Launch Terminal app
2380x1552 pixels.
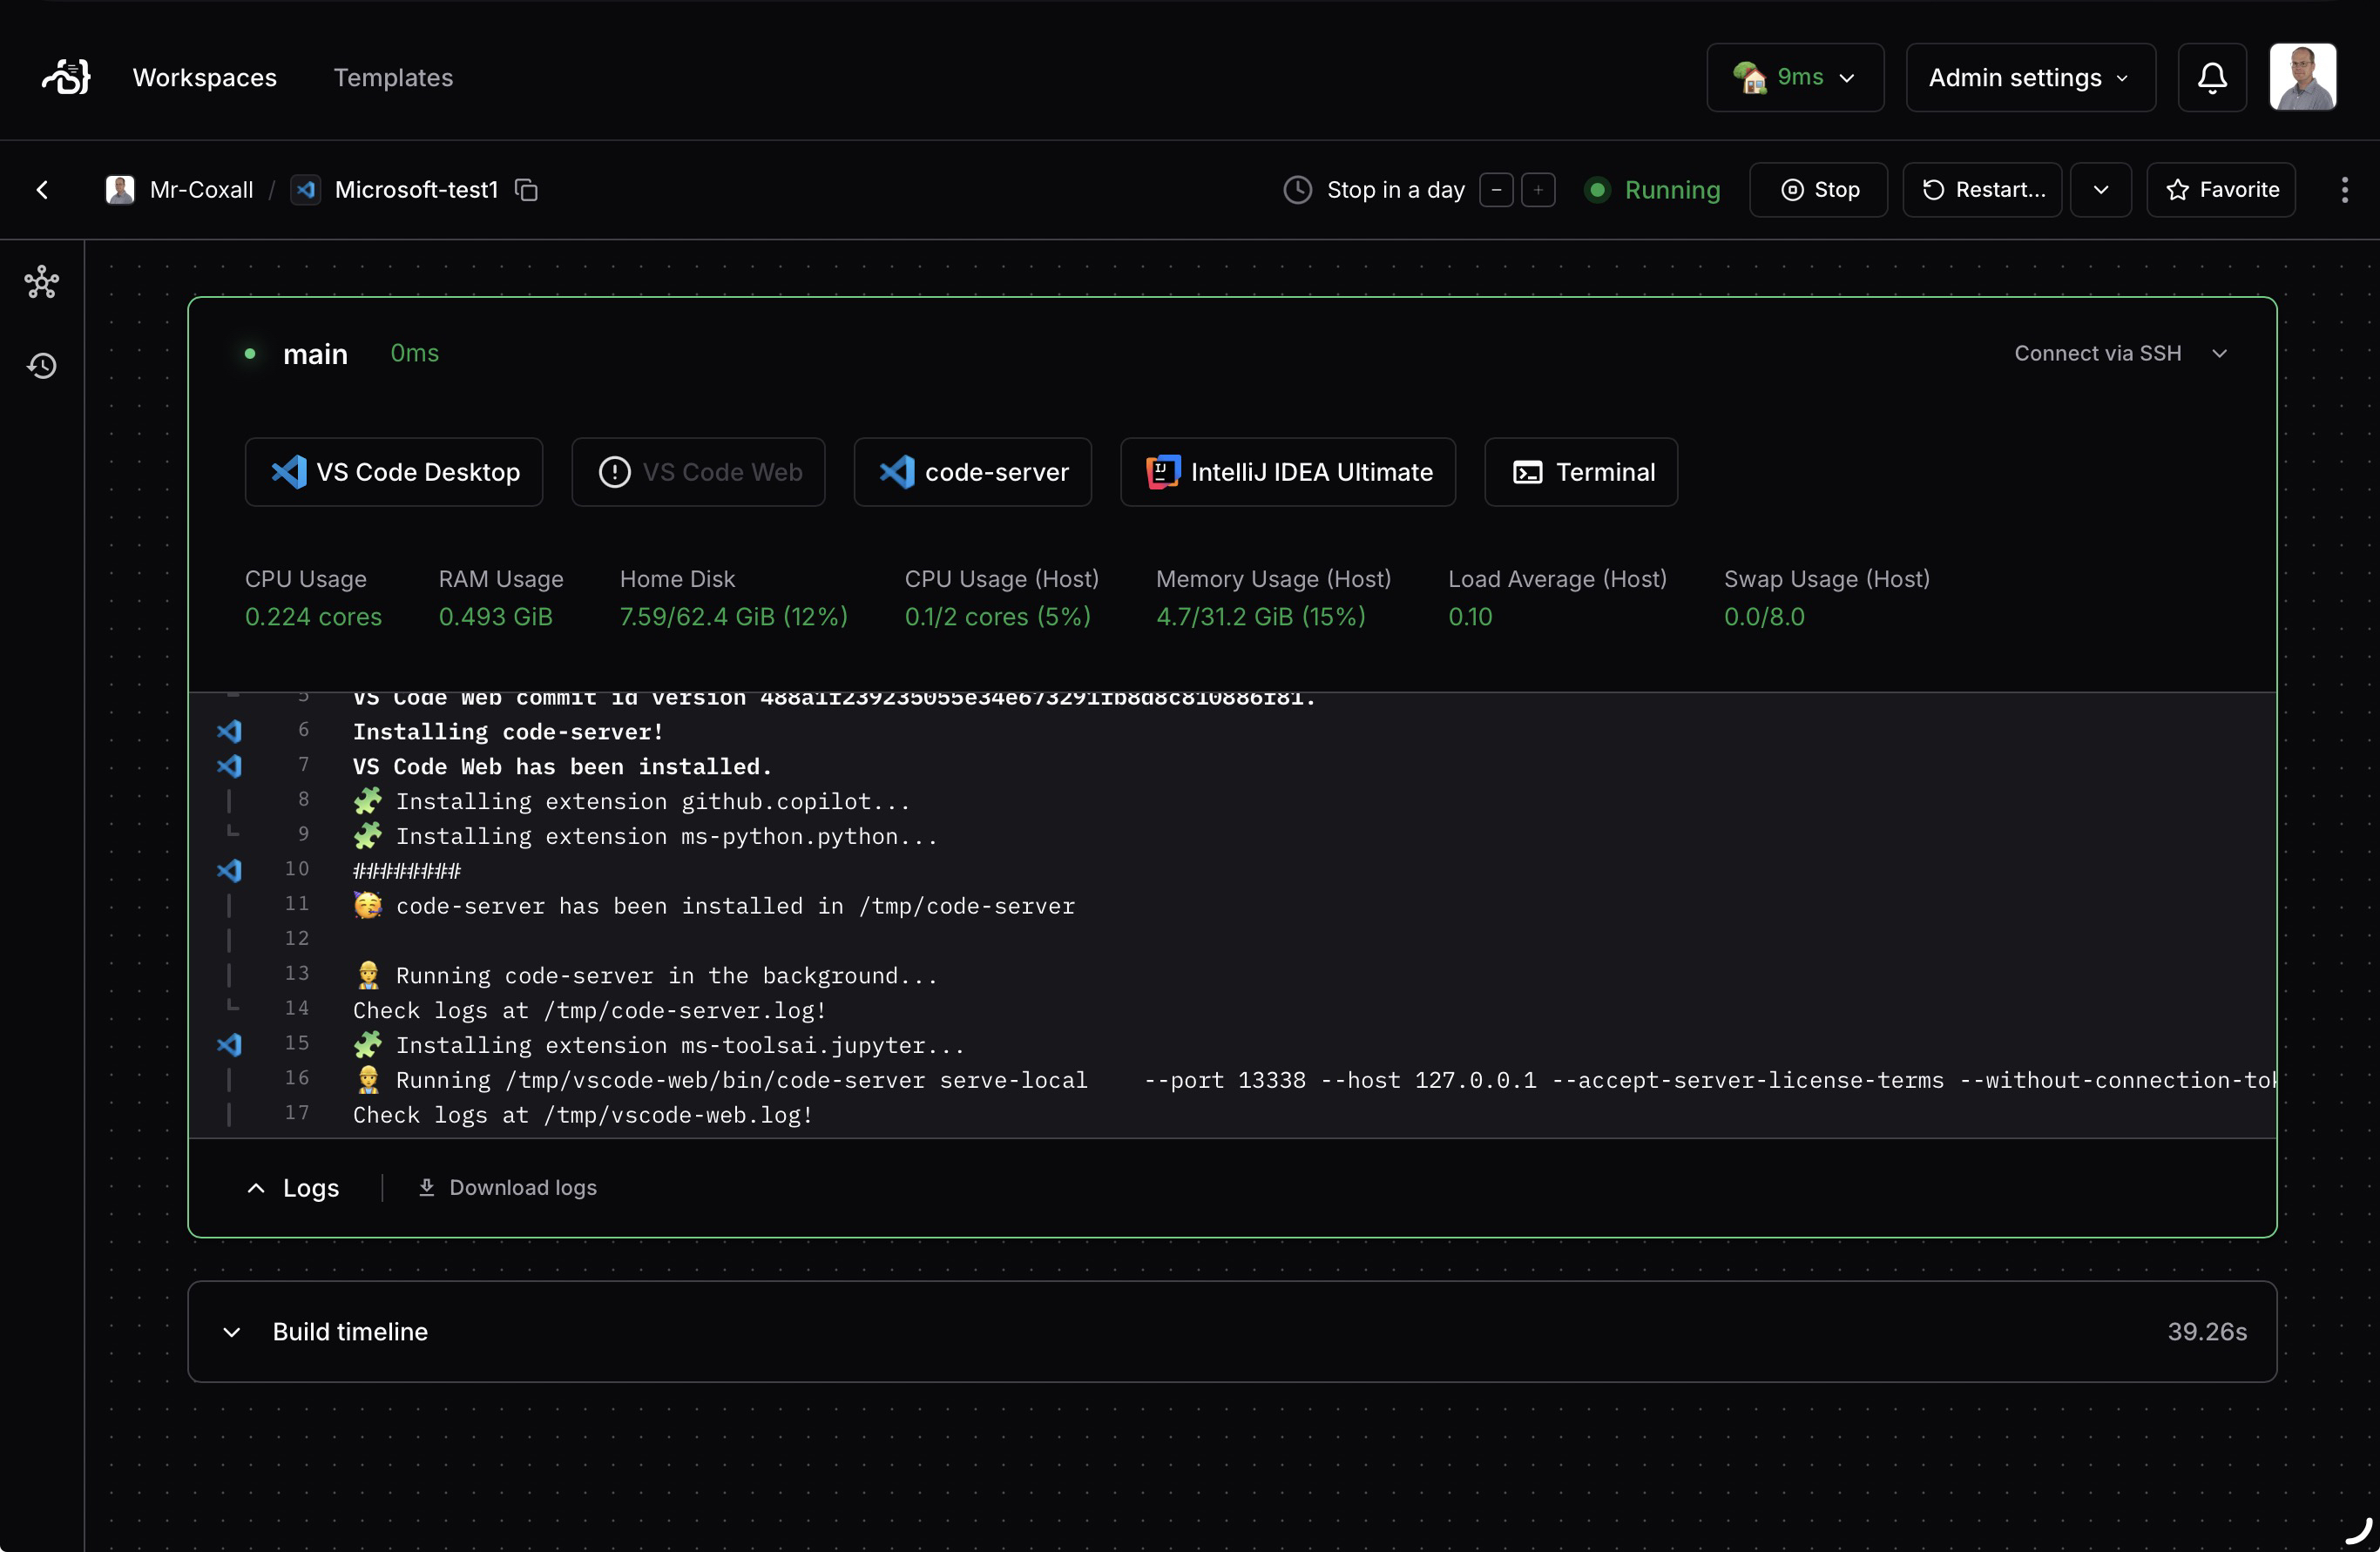click(x=1581, y=472)
